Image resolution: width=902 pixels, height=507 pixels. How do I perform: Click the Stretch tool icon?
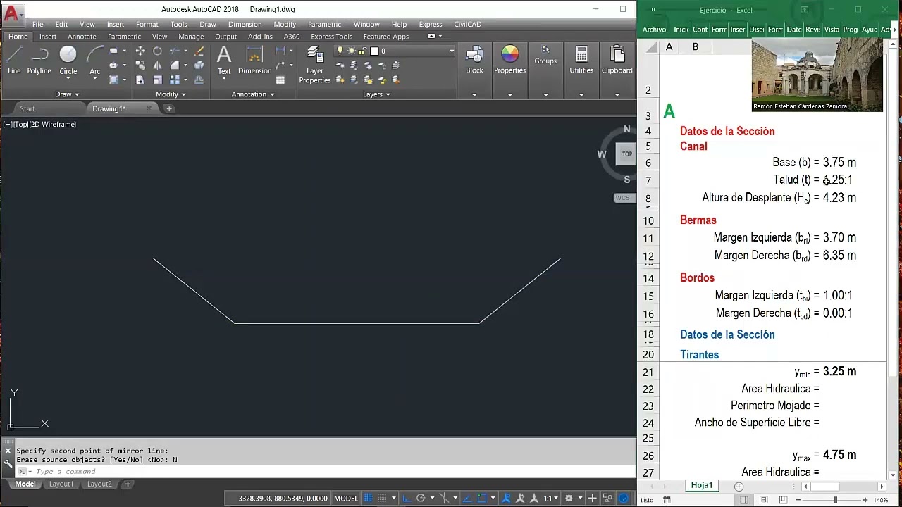(x=140, y=80)
